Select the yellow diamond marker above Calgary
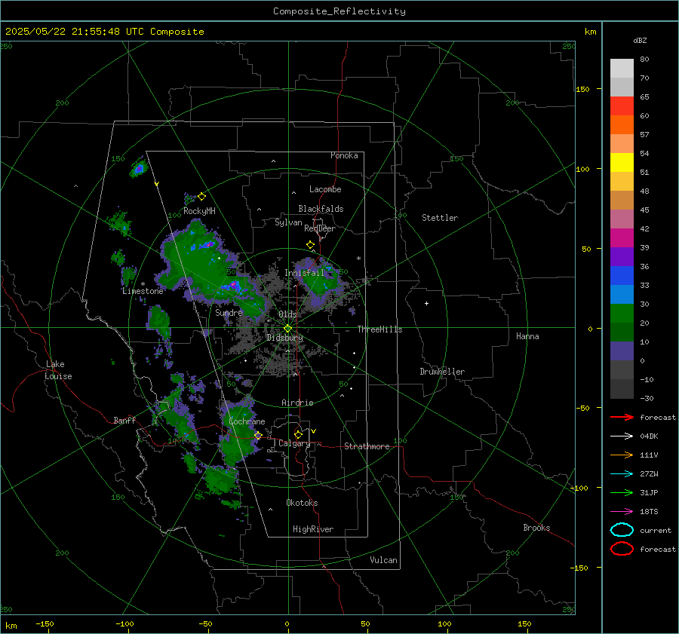Screen dimensions: 679x634 (298, 434)
